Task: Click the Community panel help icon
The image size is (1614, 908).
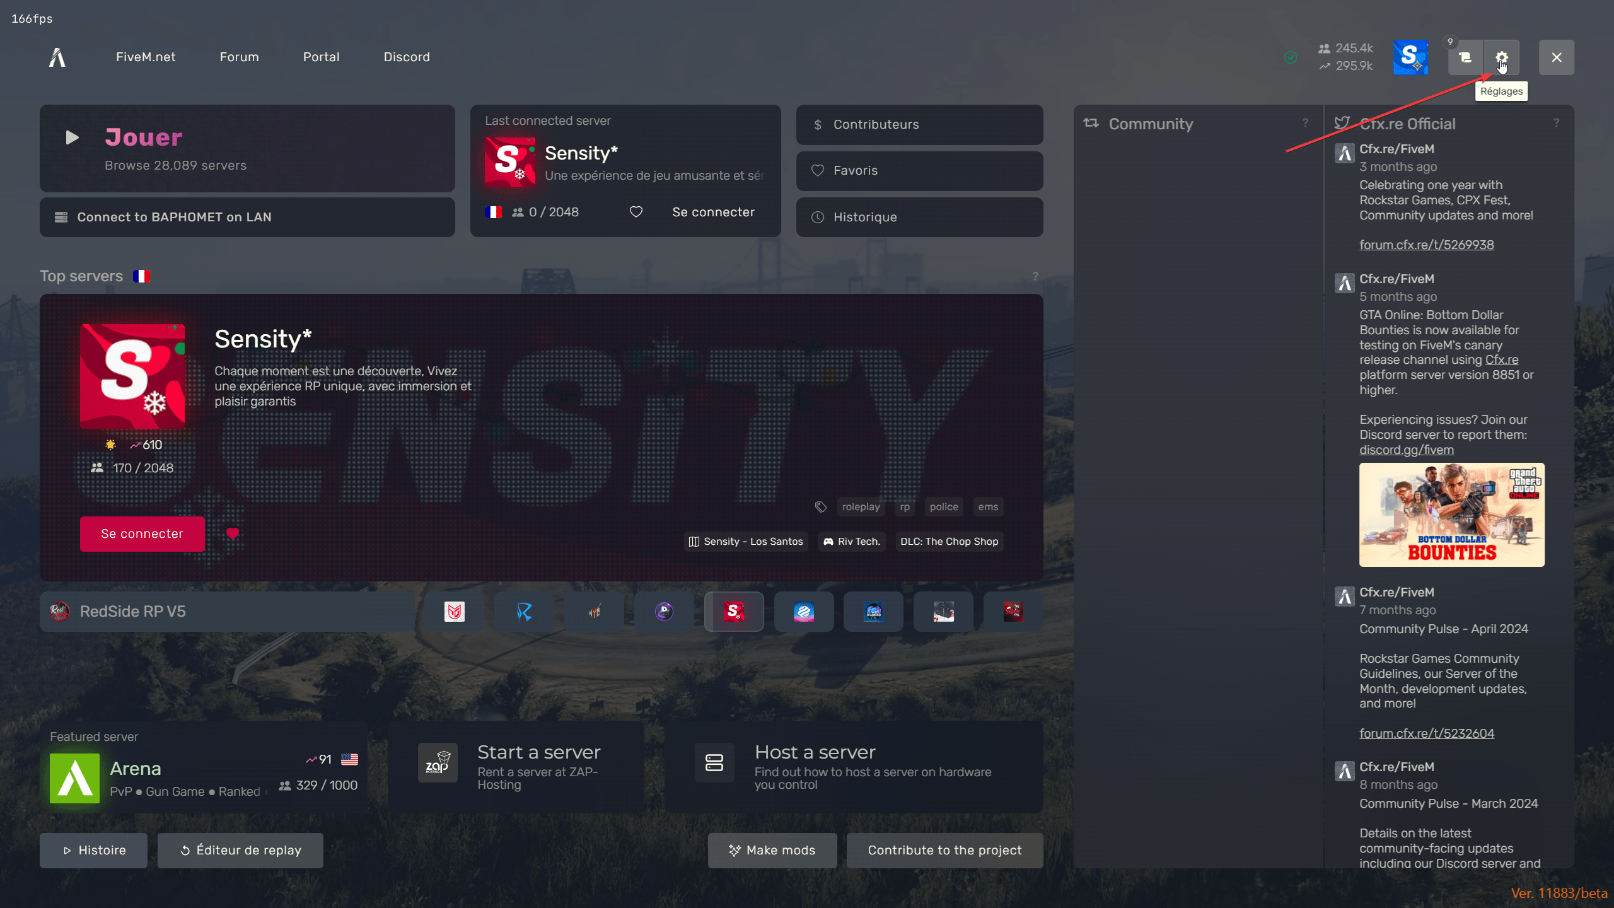Action: [1305, 123]
